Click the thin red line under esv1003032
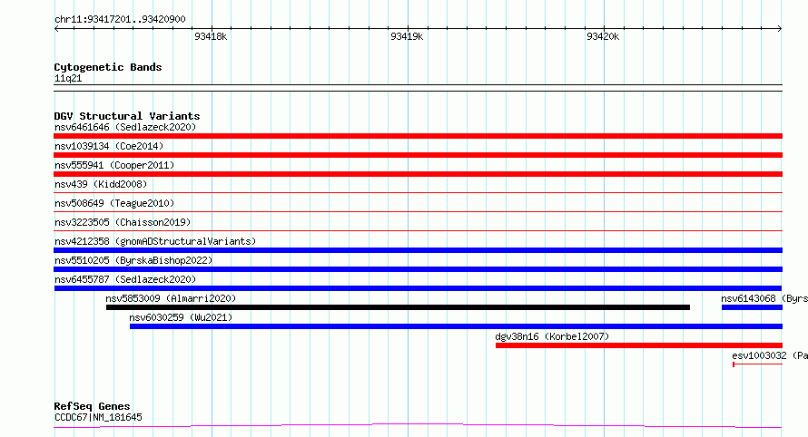The width and height of the screenshot is (808, 437). coord(757,364)
